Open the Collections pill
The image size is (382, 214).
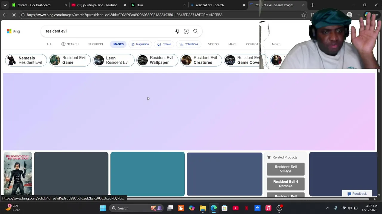click(189, 44)
